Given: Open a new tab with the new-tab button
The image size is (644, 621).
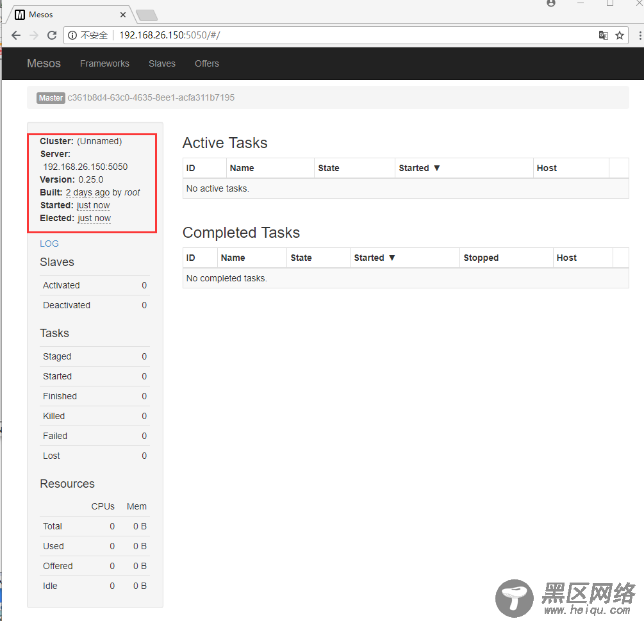Looking at the screenshot, I should pos(147,15).
